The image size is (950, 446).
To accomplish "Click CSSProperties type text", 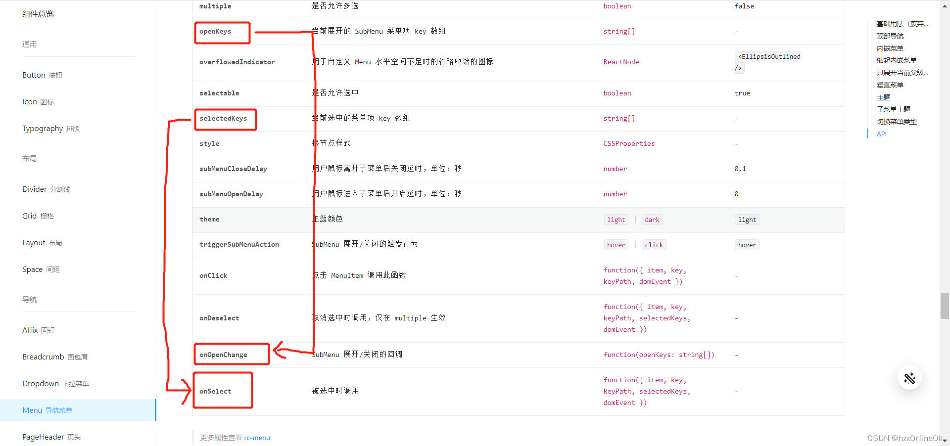I will coord(629,143).
